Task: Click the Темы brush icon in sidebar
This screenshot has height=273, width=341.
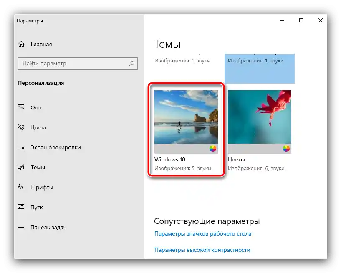Action: click(x=21, y=167)
